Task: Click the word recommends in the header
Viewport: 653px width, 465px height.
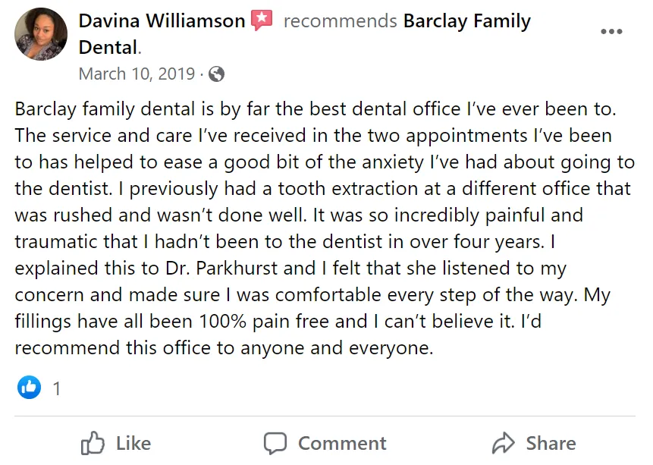Action: click(340, 21)
